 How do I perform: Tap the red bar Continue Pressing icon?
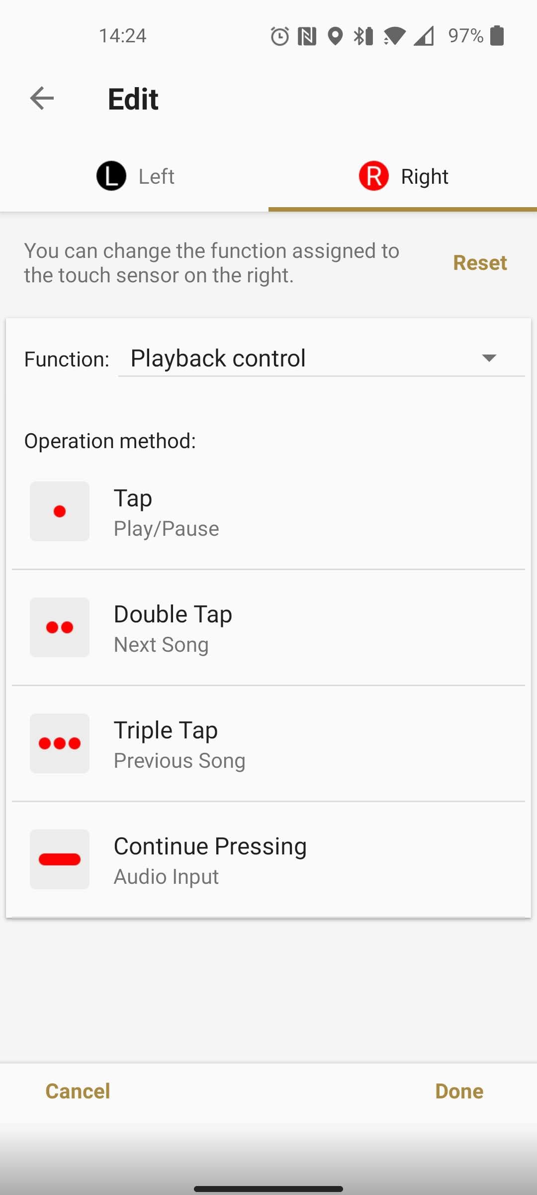(x=60, y=859)
